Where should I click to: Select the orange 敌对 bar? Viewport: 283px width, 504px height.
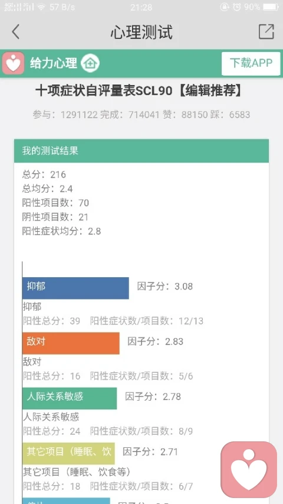(71, 343)
